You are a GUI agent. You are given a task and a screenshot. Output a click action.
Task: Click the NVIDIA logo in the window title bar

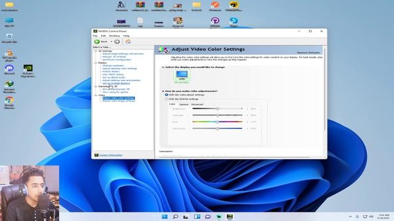pos(95,31)
